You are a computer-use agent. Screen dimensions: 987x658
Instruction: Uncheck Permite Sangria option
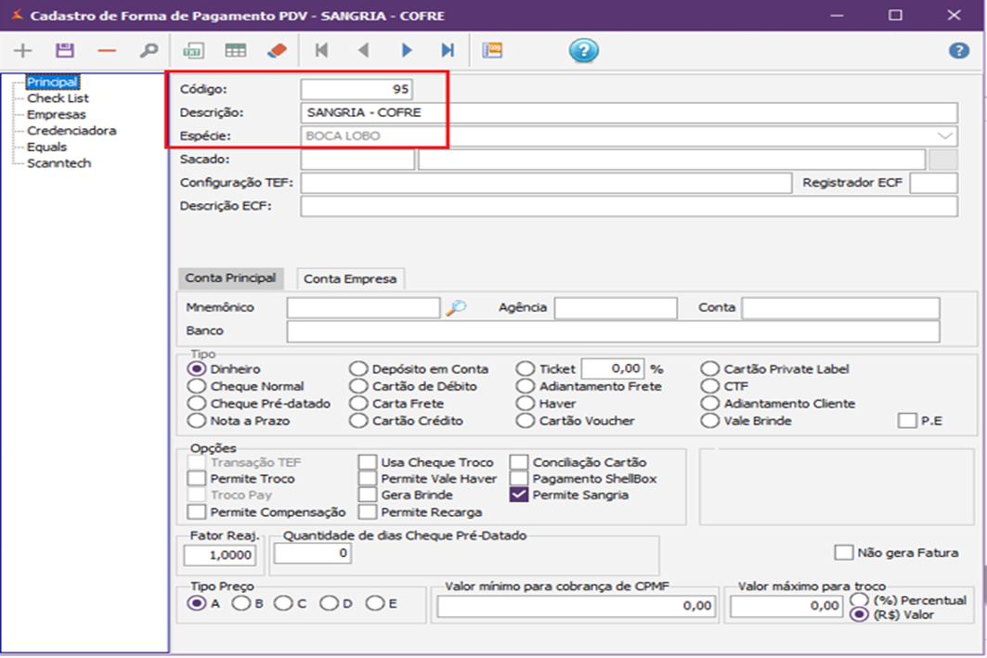pyautogui.click(x=519, y=495)
